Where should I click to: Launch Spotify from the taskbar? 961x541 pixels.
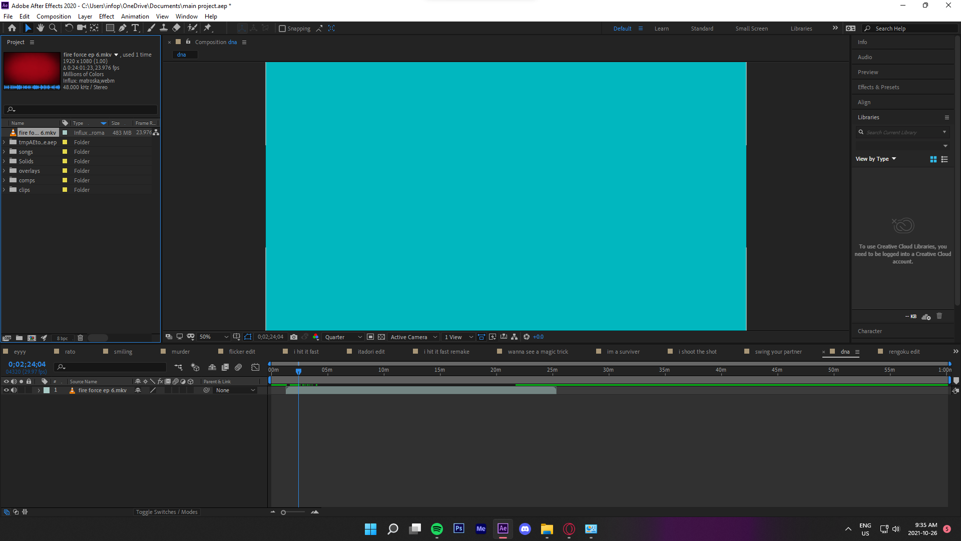click(x=436, y=528)
